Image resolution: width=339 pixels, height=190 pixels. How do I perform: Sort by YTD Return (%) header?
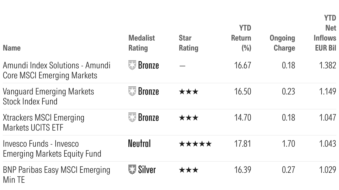coord(241,38)
